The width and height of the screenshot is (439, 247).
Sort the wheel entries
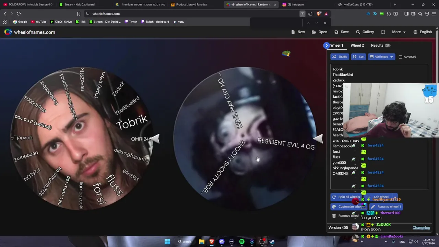(358, 57)
